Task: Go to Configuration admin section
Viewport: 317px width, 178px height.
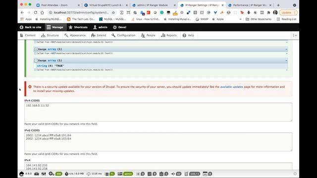Action: (x=123, y=35)
